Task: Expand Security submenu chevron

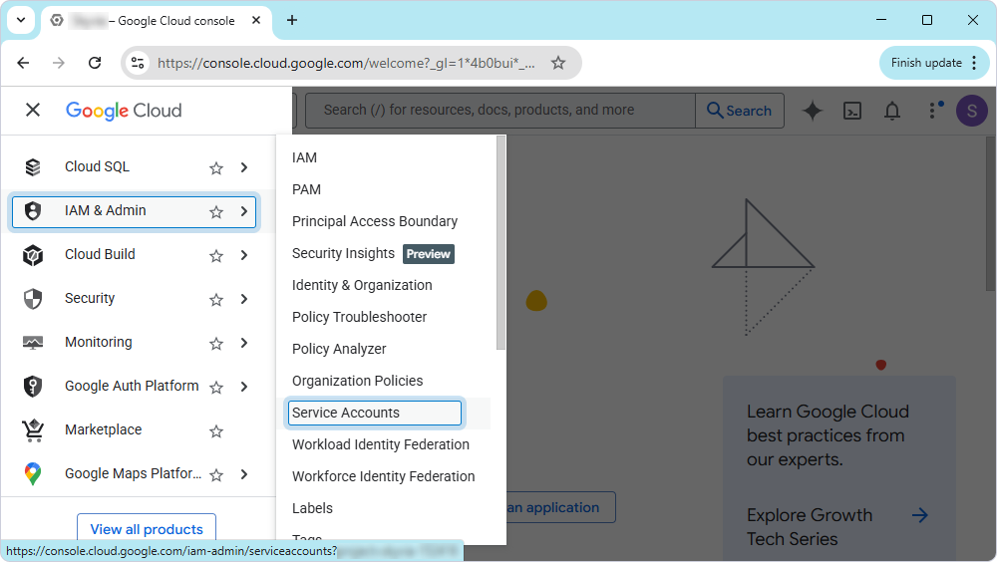Action: coord(244,299)
